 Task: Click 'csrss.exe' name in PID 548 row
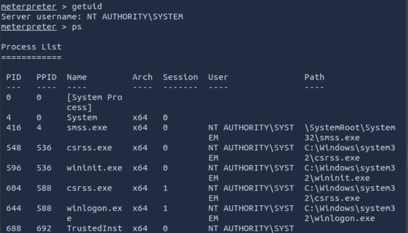(89, 148)
